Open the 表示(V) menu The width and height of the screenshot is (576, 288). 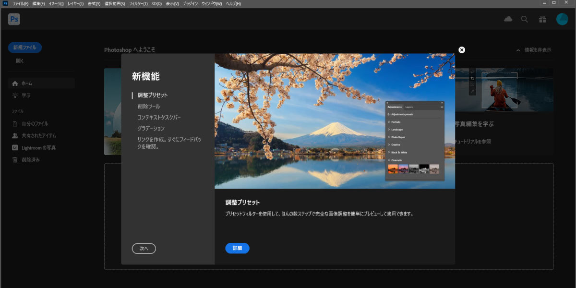[x=172, y=4]
